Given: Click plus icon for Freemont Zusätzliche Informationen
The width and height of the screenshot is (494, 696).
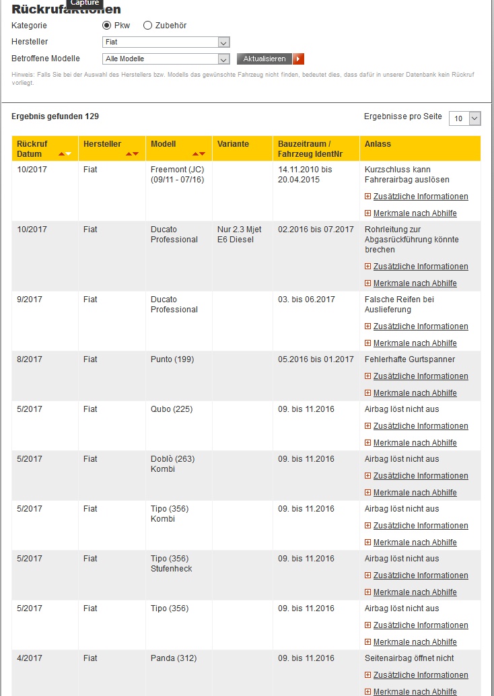Looking at the screenshot, I should point(367,197).
